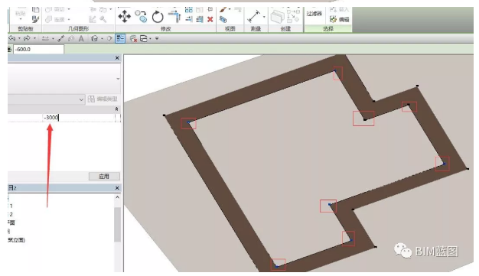Click the Close Hidden Windows icon
This screenshot has width=479, height=276.
click(133, 38)
